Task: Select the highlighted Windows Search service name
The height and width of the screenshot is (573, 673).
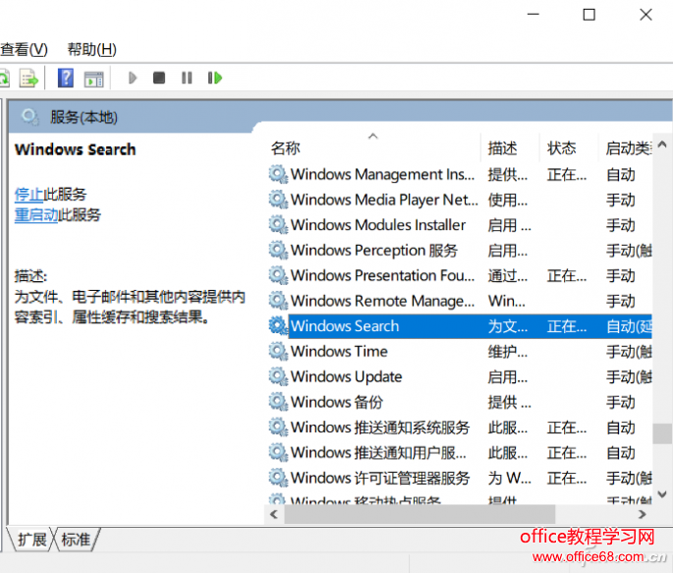Action: [x=345, y=326]
